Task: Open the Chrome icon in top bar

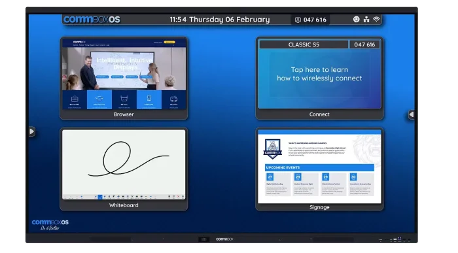Action: pyautogui.click(x=356, y=20)
